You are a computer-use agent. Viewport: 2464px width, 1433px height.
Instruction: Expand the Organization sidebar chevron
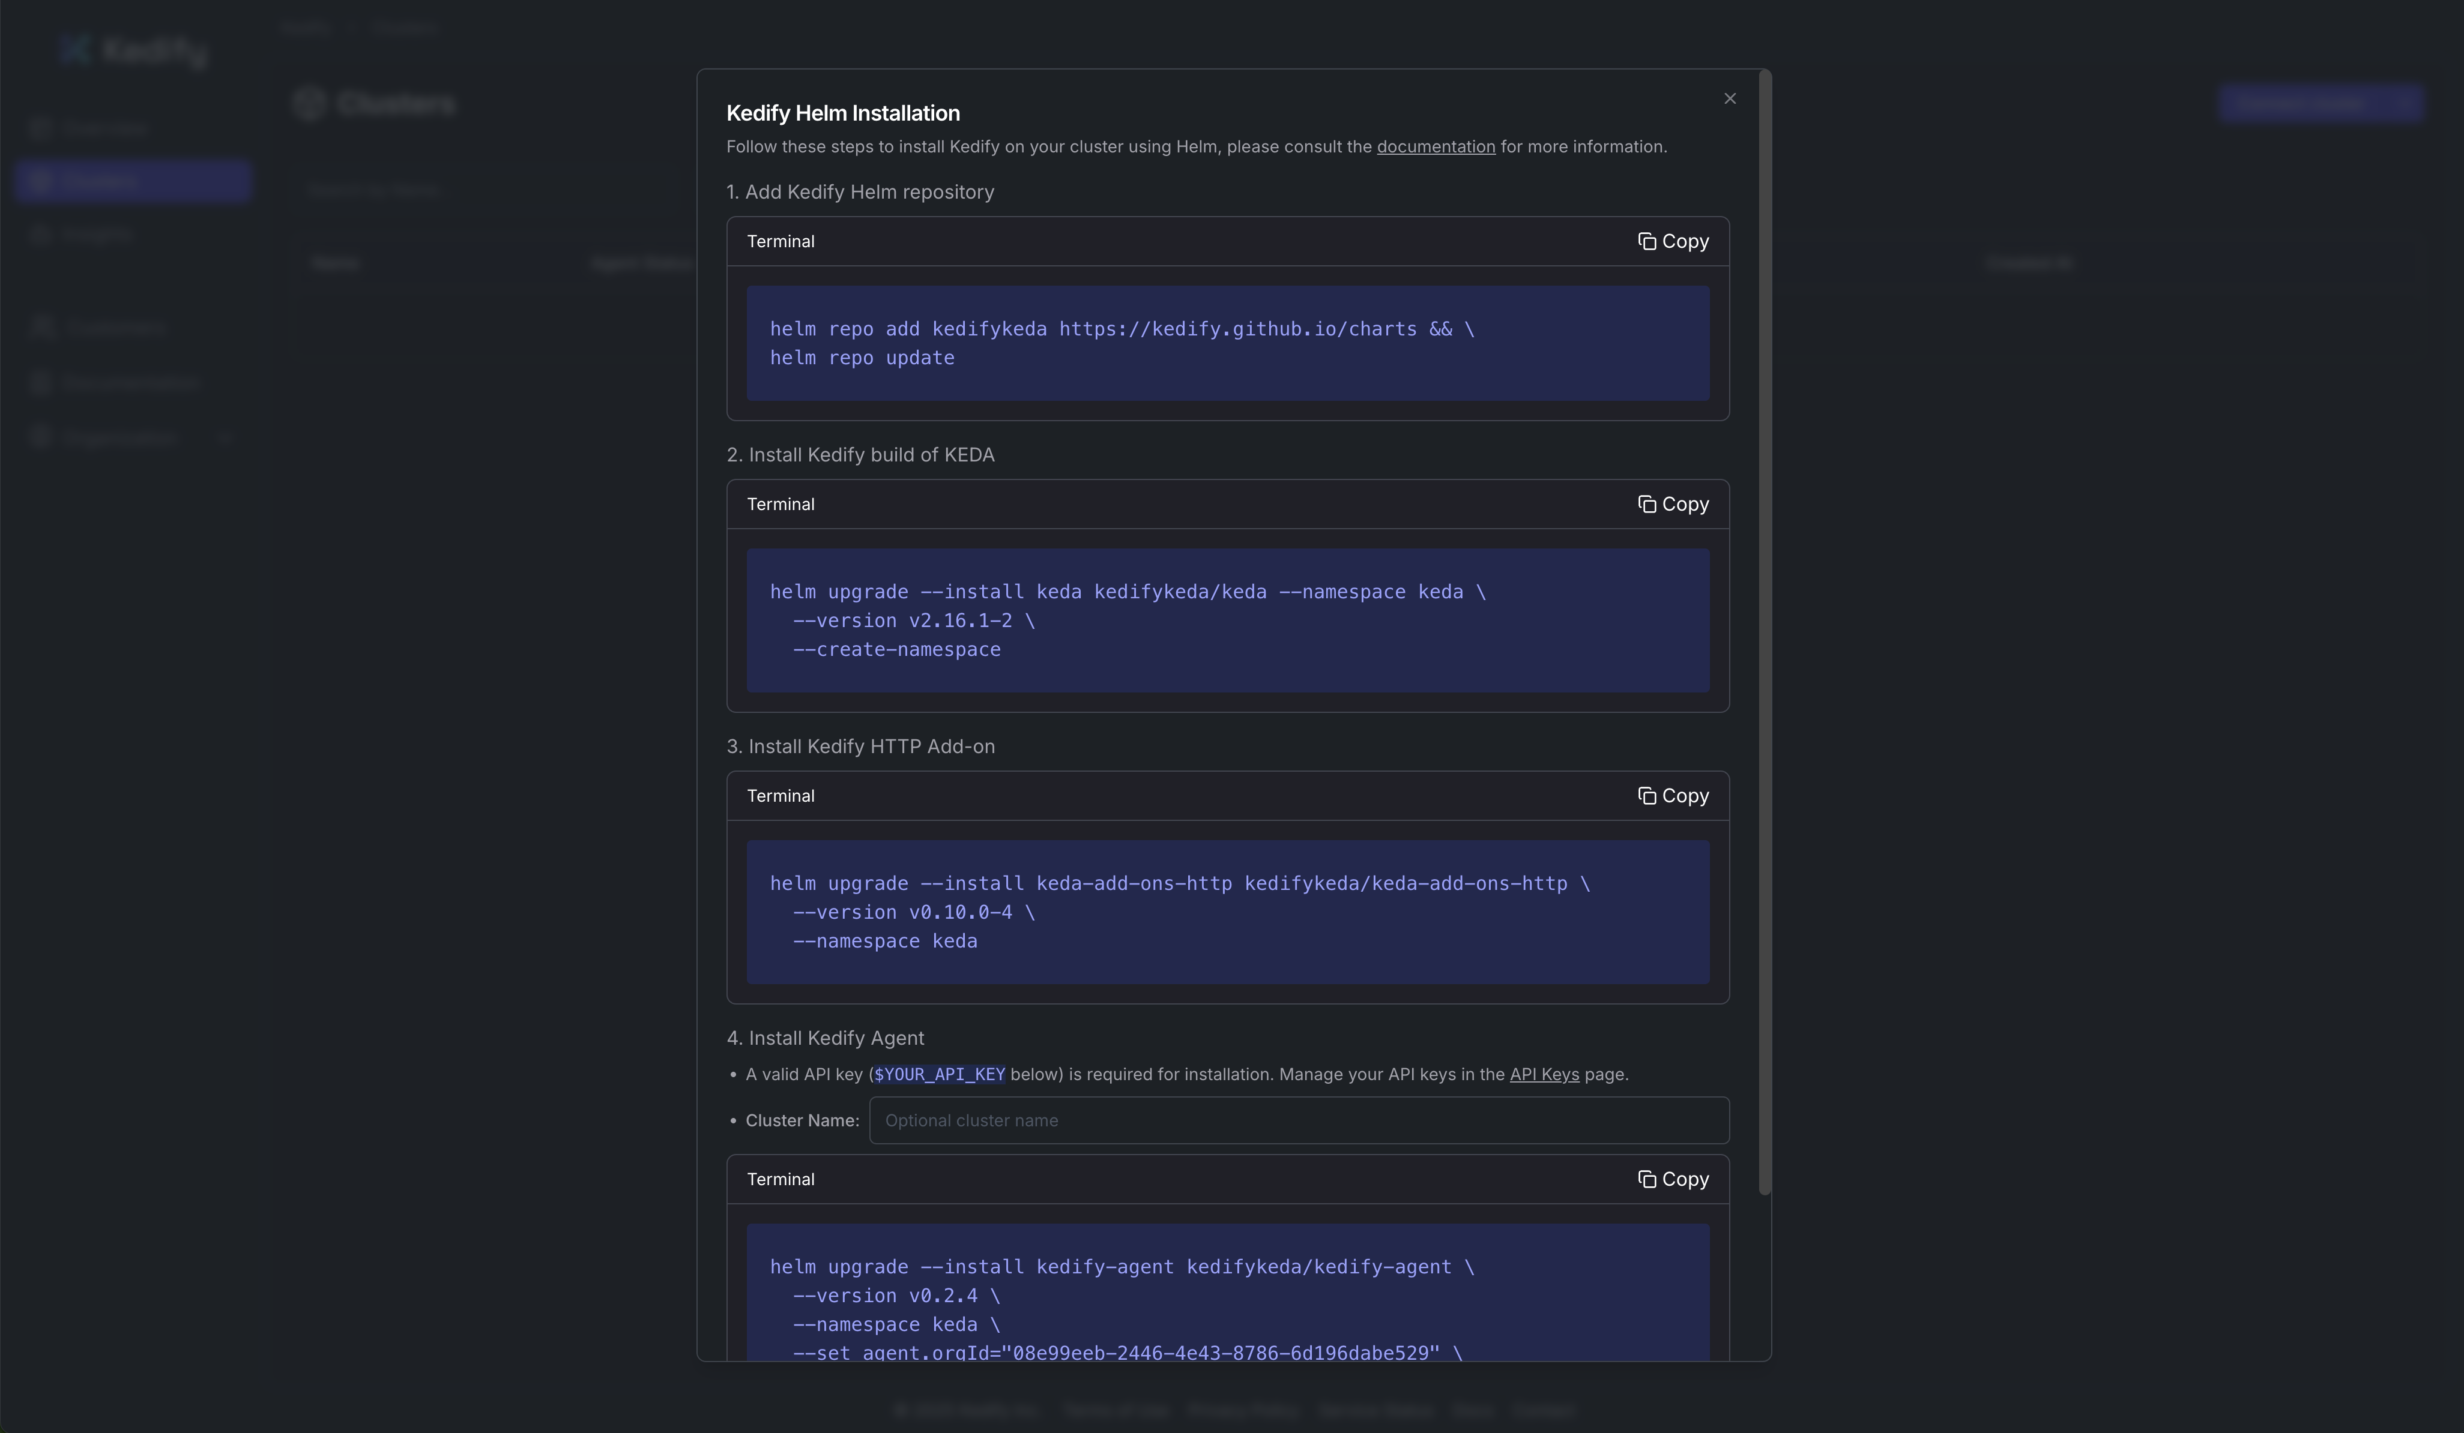[224, 437]
